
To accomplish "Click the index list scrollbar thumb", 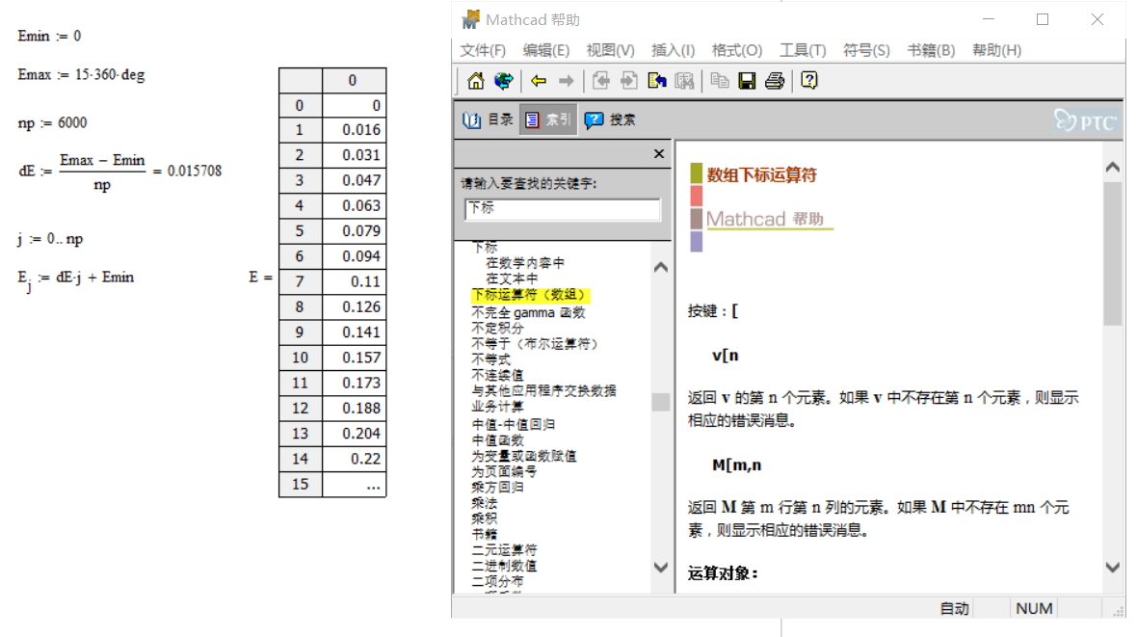I will pos(661,402).
